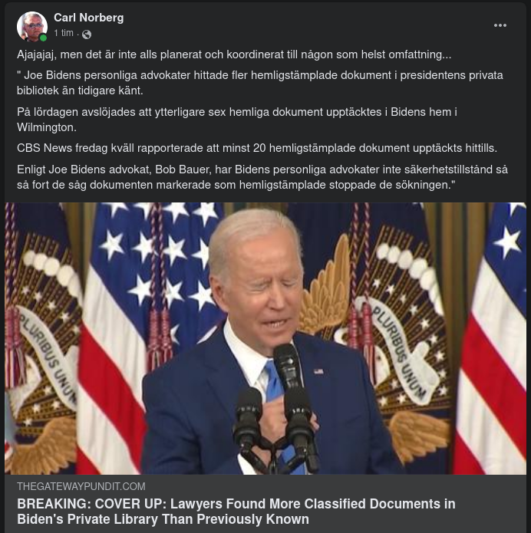Click the THEGATEWAYPUNDIT.COM domain label
531x533 pixels.
[81, 486]
